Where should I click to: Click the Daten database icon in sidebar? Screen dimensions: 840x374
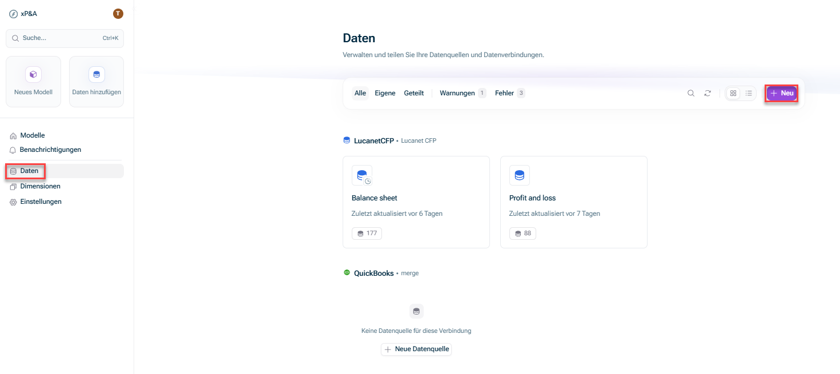pyautogui.click(x=14, y=171)
